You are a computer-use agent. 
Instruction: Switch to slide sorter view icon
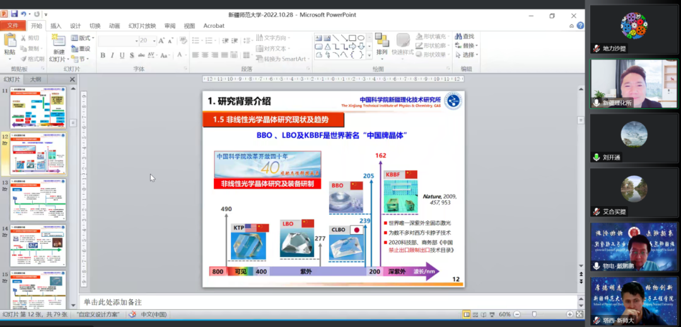(476, 314)
